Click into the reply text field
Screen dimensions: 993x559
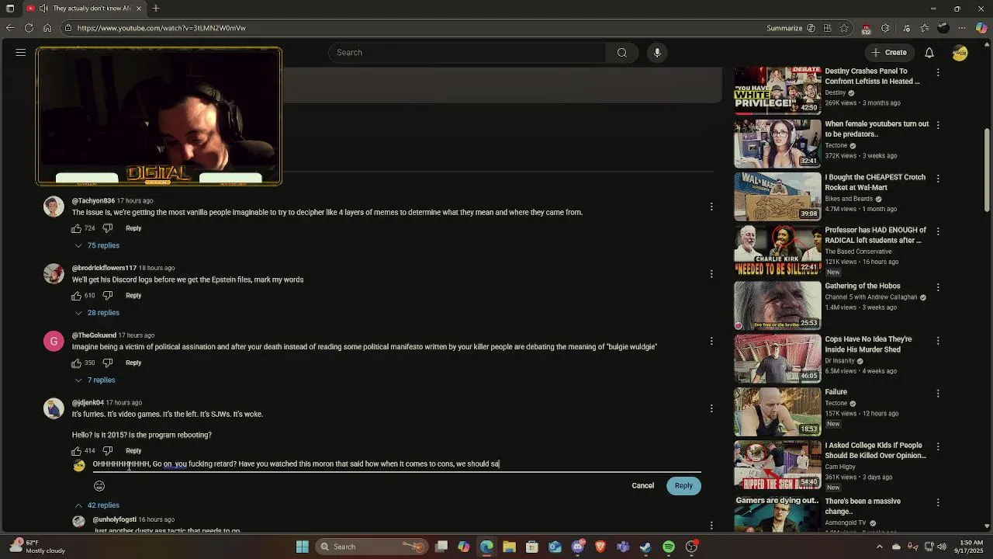click(x=396, y=464)
